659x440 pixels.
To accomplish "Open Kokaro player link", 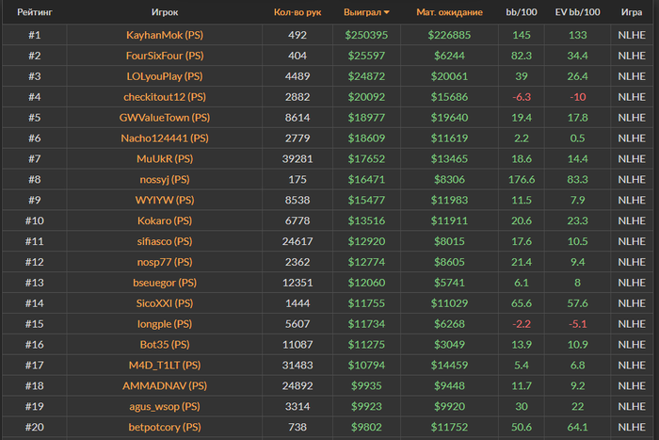I will [x=154, y=220].
